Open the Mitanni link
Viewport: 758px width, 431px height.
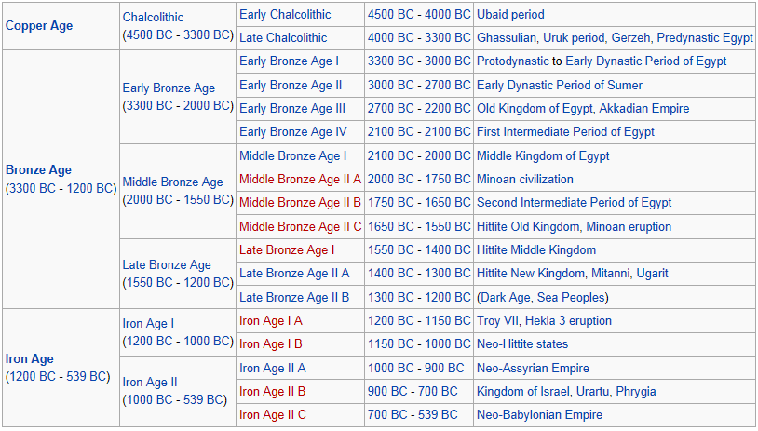[611, 274]
